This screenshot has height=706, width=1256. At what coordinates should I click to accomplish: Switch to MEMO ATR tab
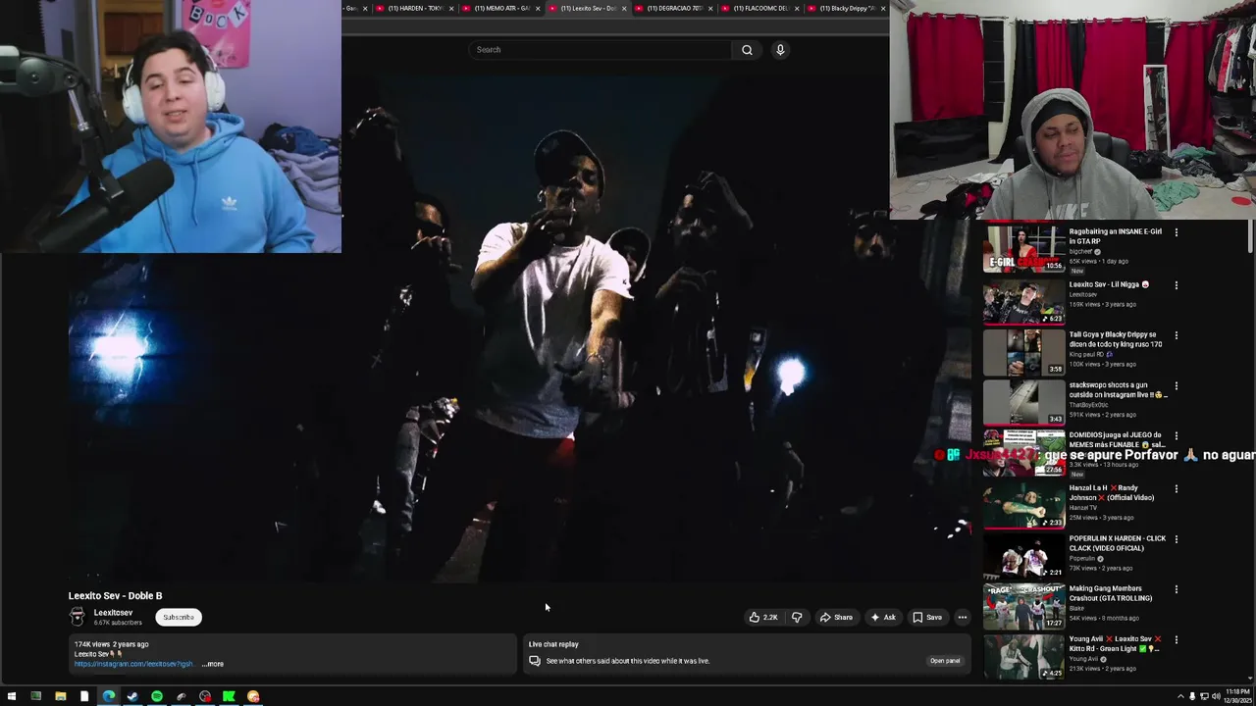501,8
